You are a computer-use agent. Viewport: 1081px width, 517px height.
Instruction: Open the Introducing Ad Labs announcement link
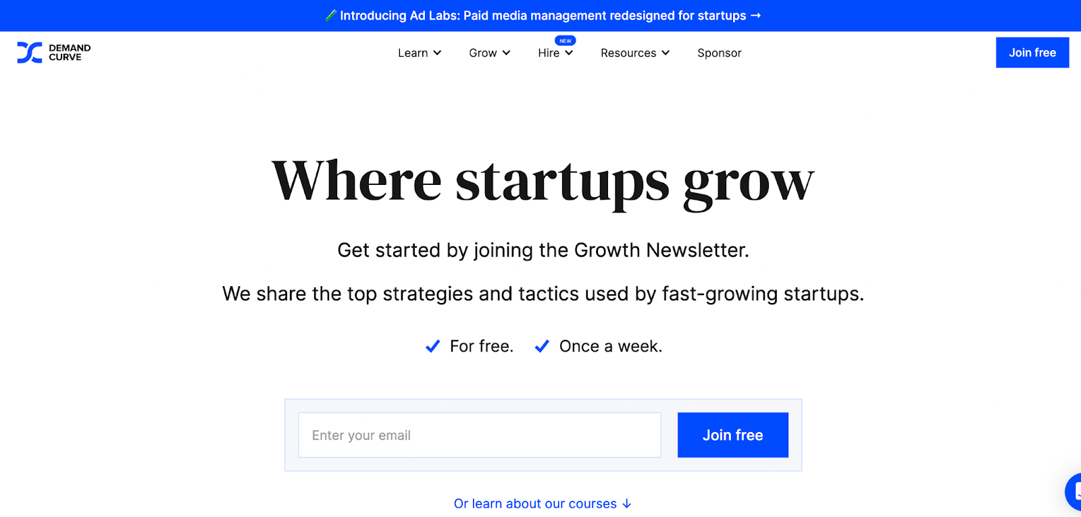[543, 16]
